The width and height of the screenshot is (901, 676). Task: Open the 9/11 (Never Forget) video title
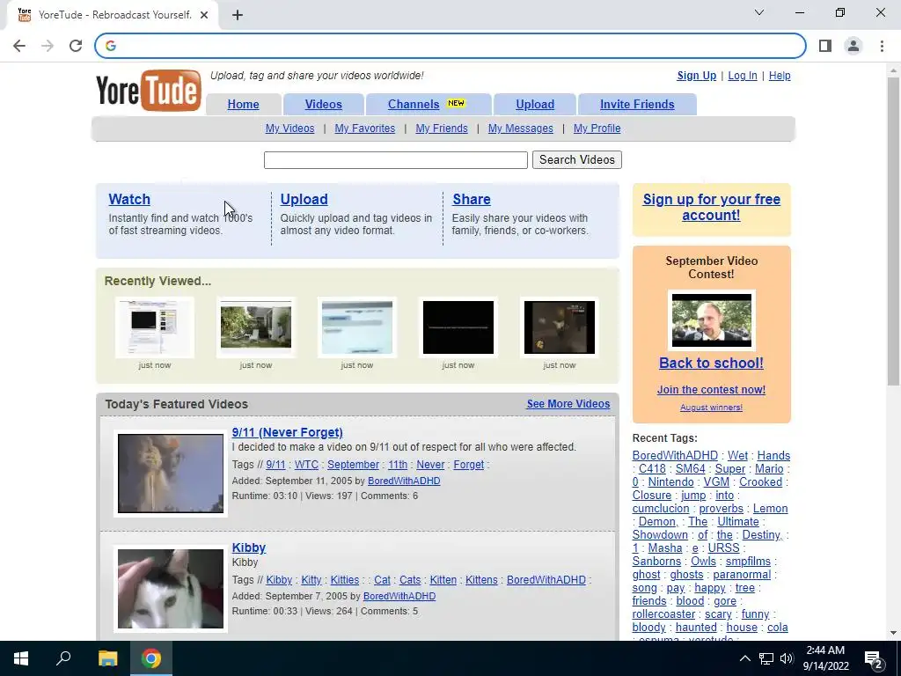(288, 432)
